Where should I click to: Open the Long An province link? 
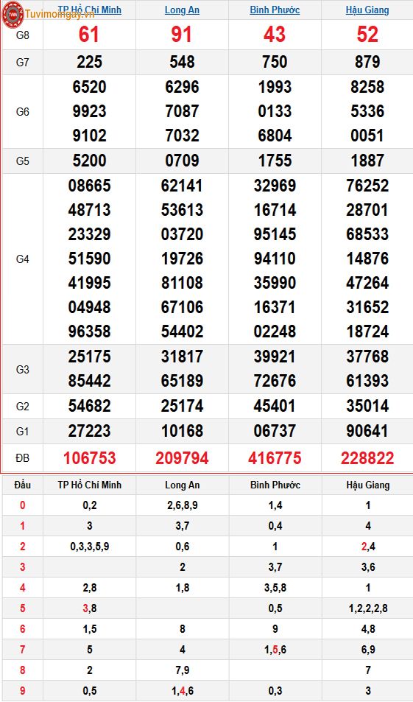182,10
